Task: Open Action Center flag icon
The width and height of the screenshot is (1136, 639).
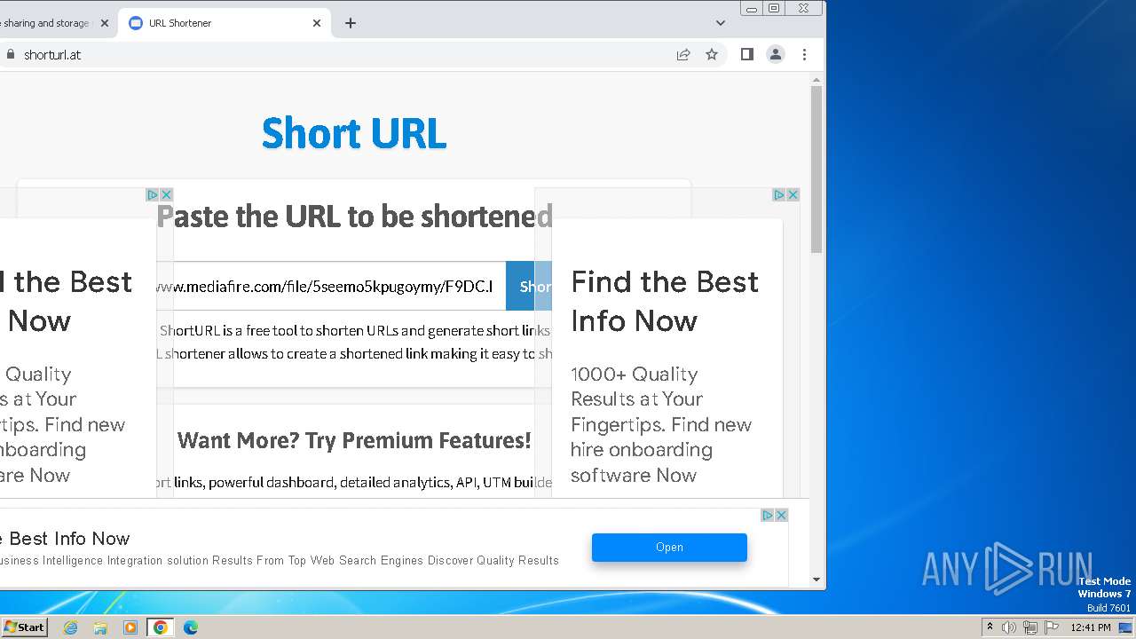Action: coord(1052,627)
